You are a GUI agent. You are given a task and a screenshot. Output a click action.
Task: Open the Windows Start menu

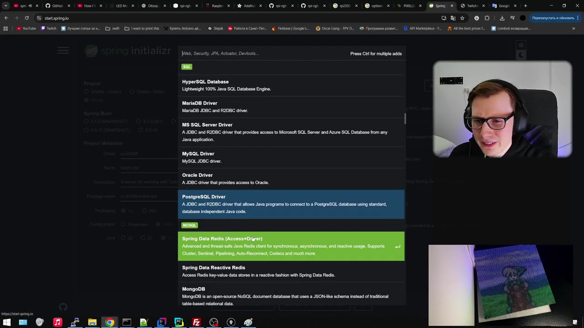tap(6, 322)
